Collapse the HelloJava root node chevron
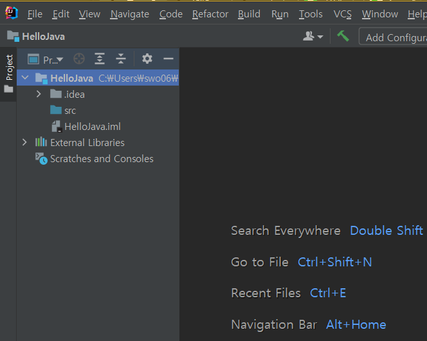Image resolution: width=427 pixels, height=341 pixels. [x=25, y=78]
